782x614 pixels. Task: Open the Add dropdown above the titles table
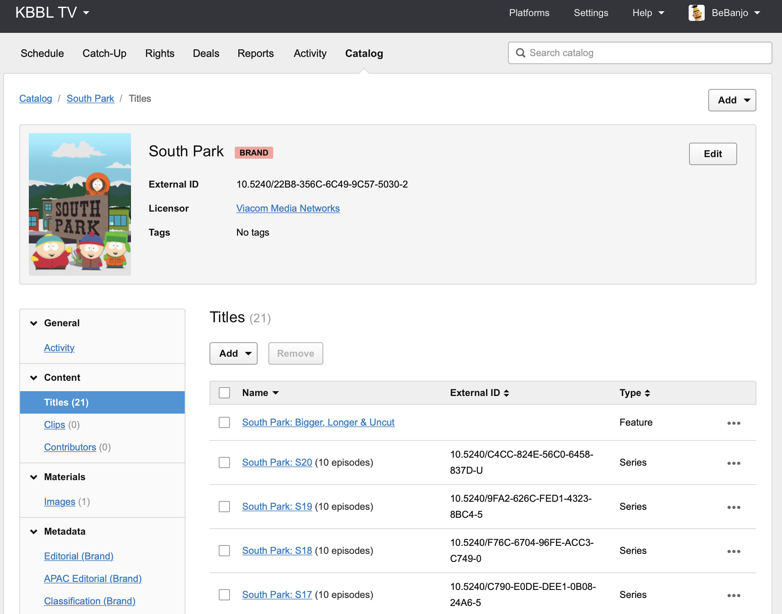tap(234, 353)
